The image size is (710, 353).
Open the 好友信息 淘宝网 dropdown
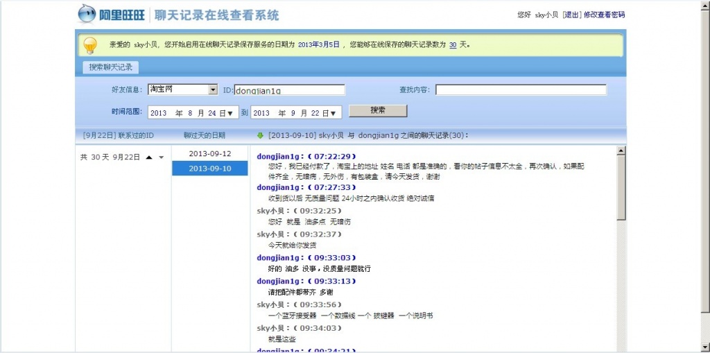(x=214, y=89)
